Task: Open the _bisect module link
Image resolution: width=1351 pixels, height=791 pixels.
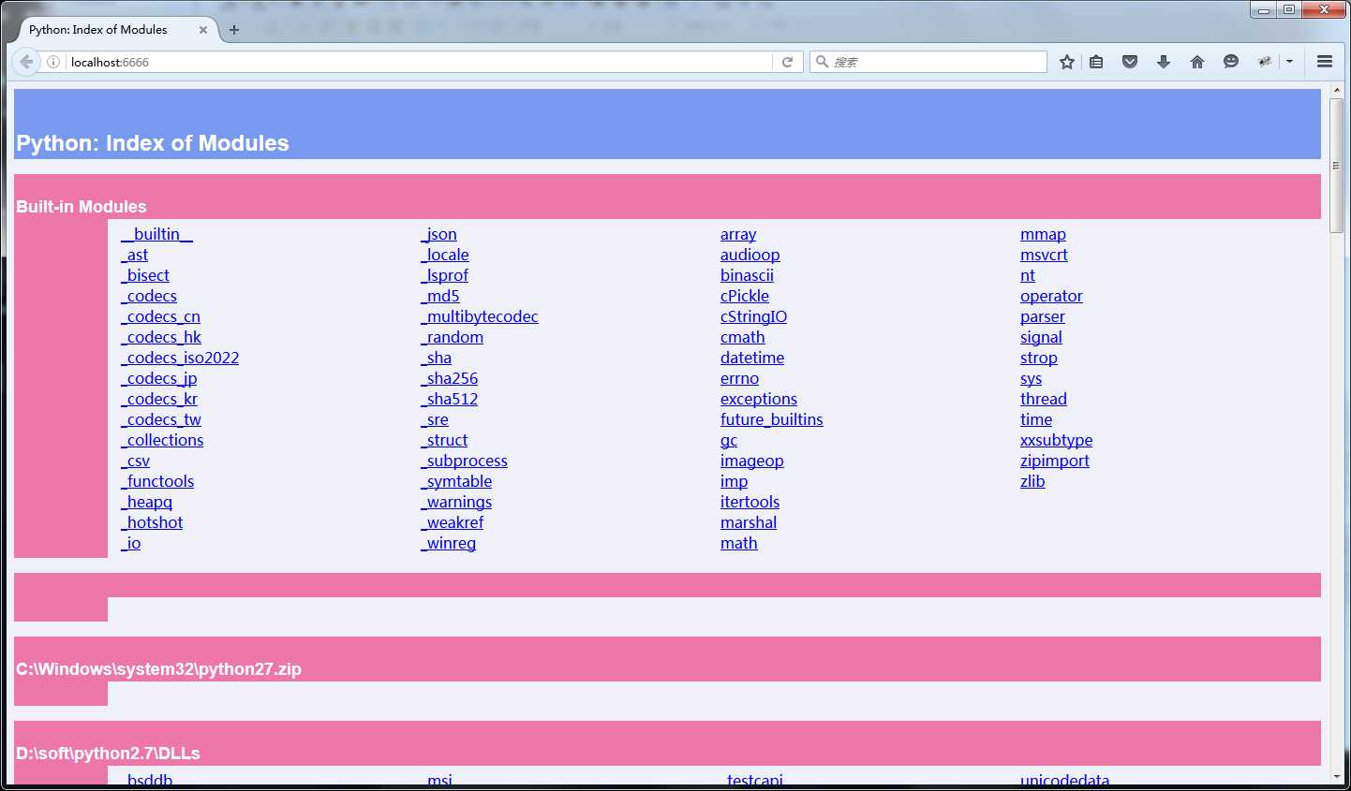Action: tap(145, 275)
